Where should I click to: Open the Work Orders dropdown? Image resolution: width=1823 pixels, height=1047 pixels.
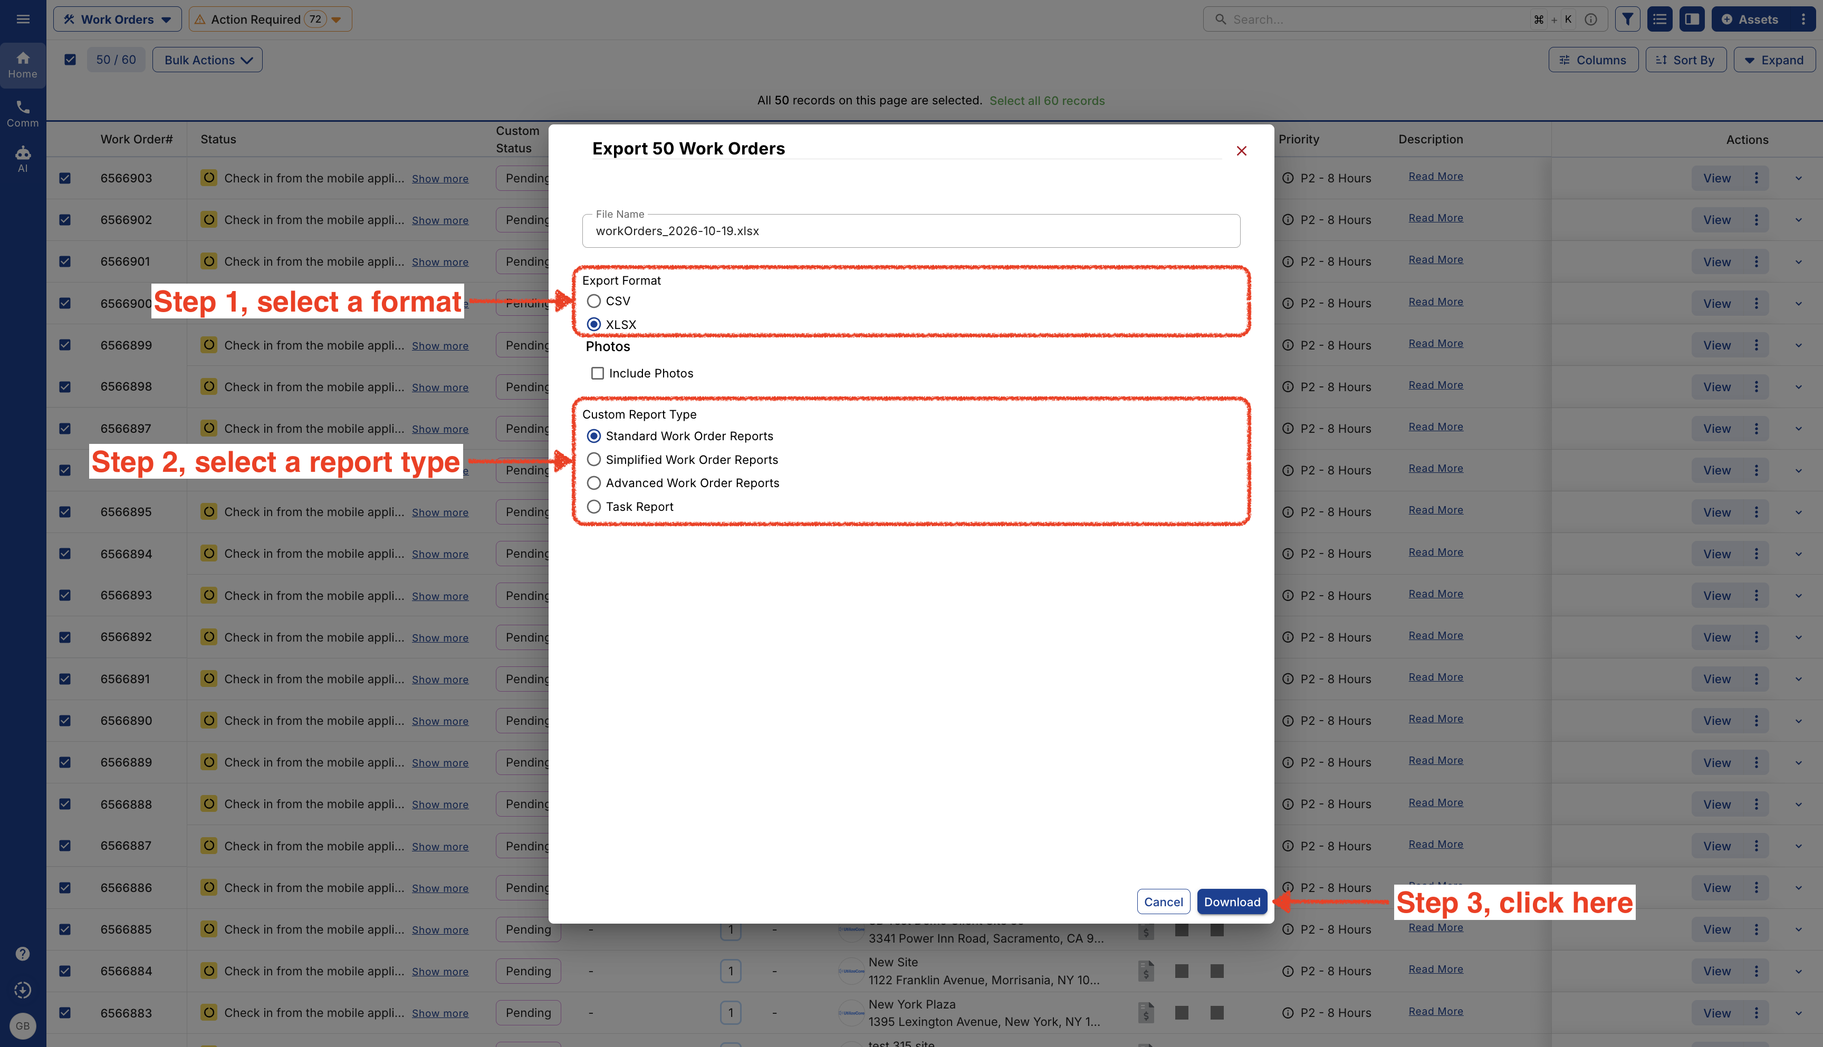117,20
